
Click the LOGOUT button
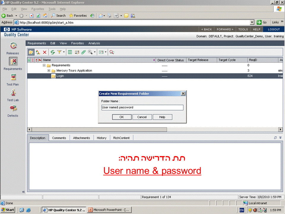click(x=274, y=29)
